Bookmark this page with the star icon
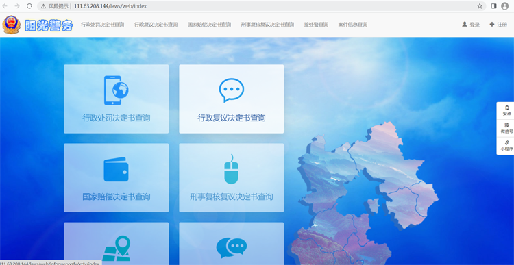514x265 pixels. (x=480, y=6)
